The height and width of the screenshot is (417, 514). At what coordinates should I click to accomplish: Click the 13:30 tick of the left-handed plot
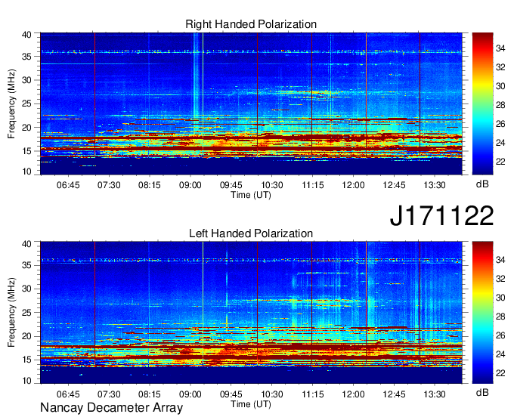coord(435,394)
